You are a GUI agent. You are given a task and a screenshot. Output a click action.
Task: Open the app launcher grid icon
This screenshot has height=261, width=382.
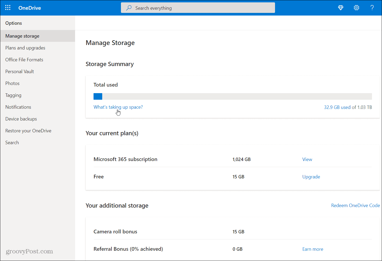(8, 8)
